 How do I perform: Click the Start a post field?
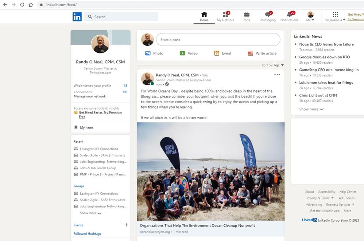click(x=218, y=40)
